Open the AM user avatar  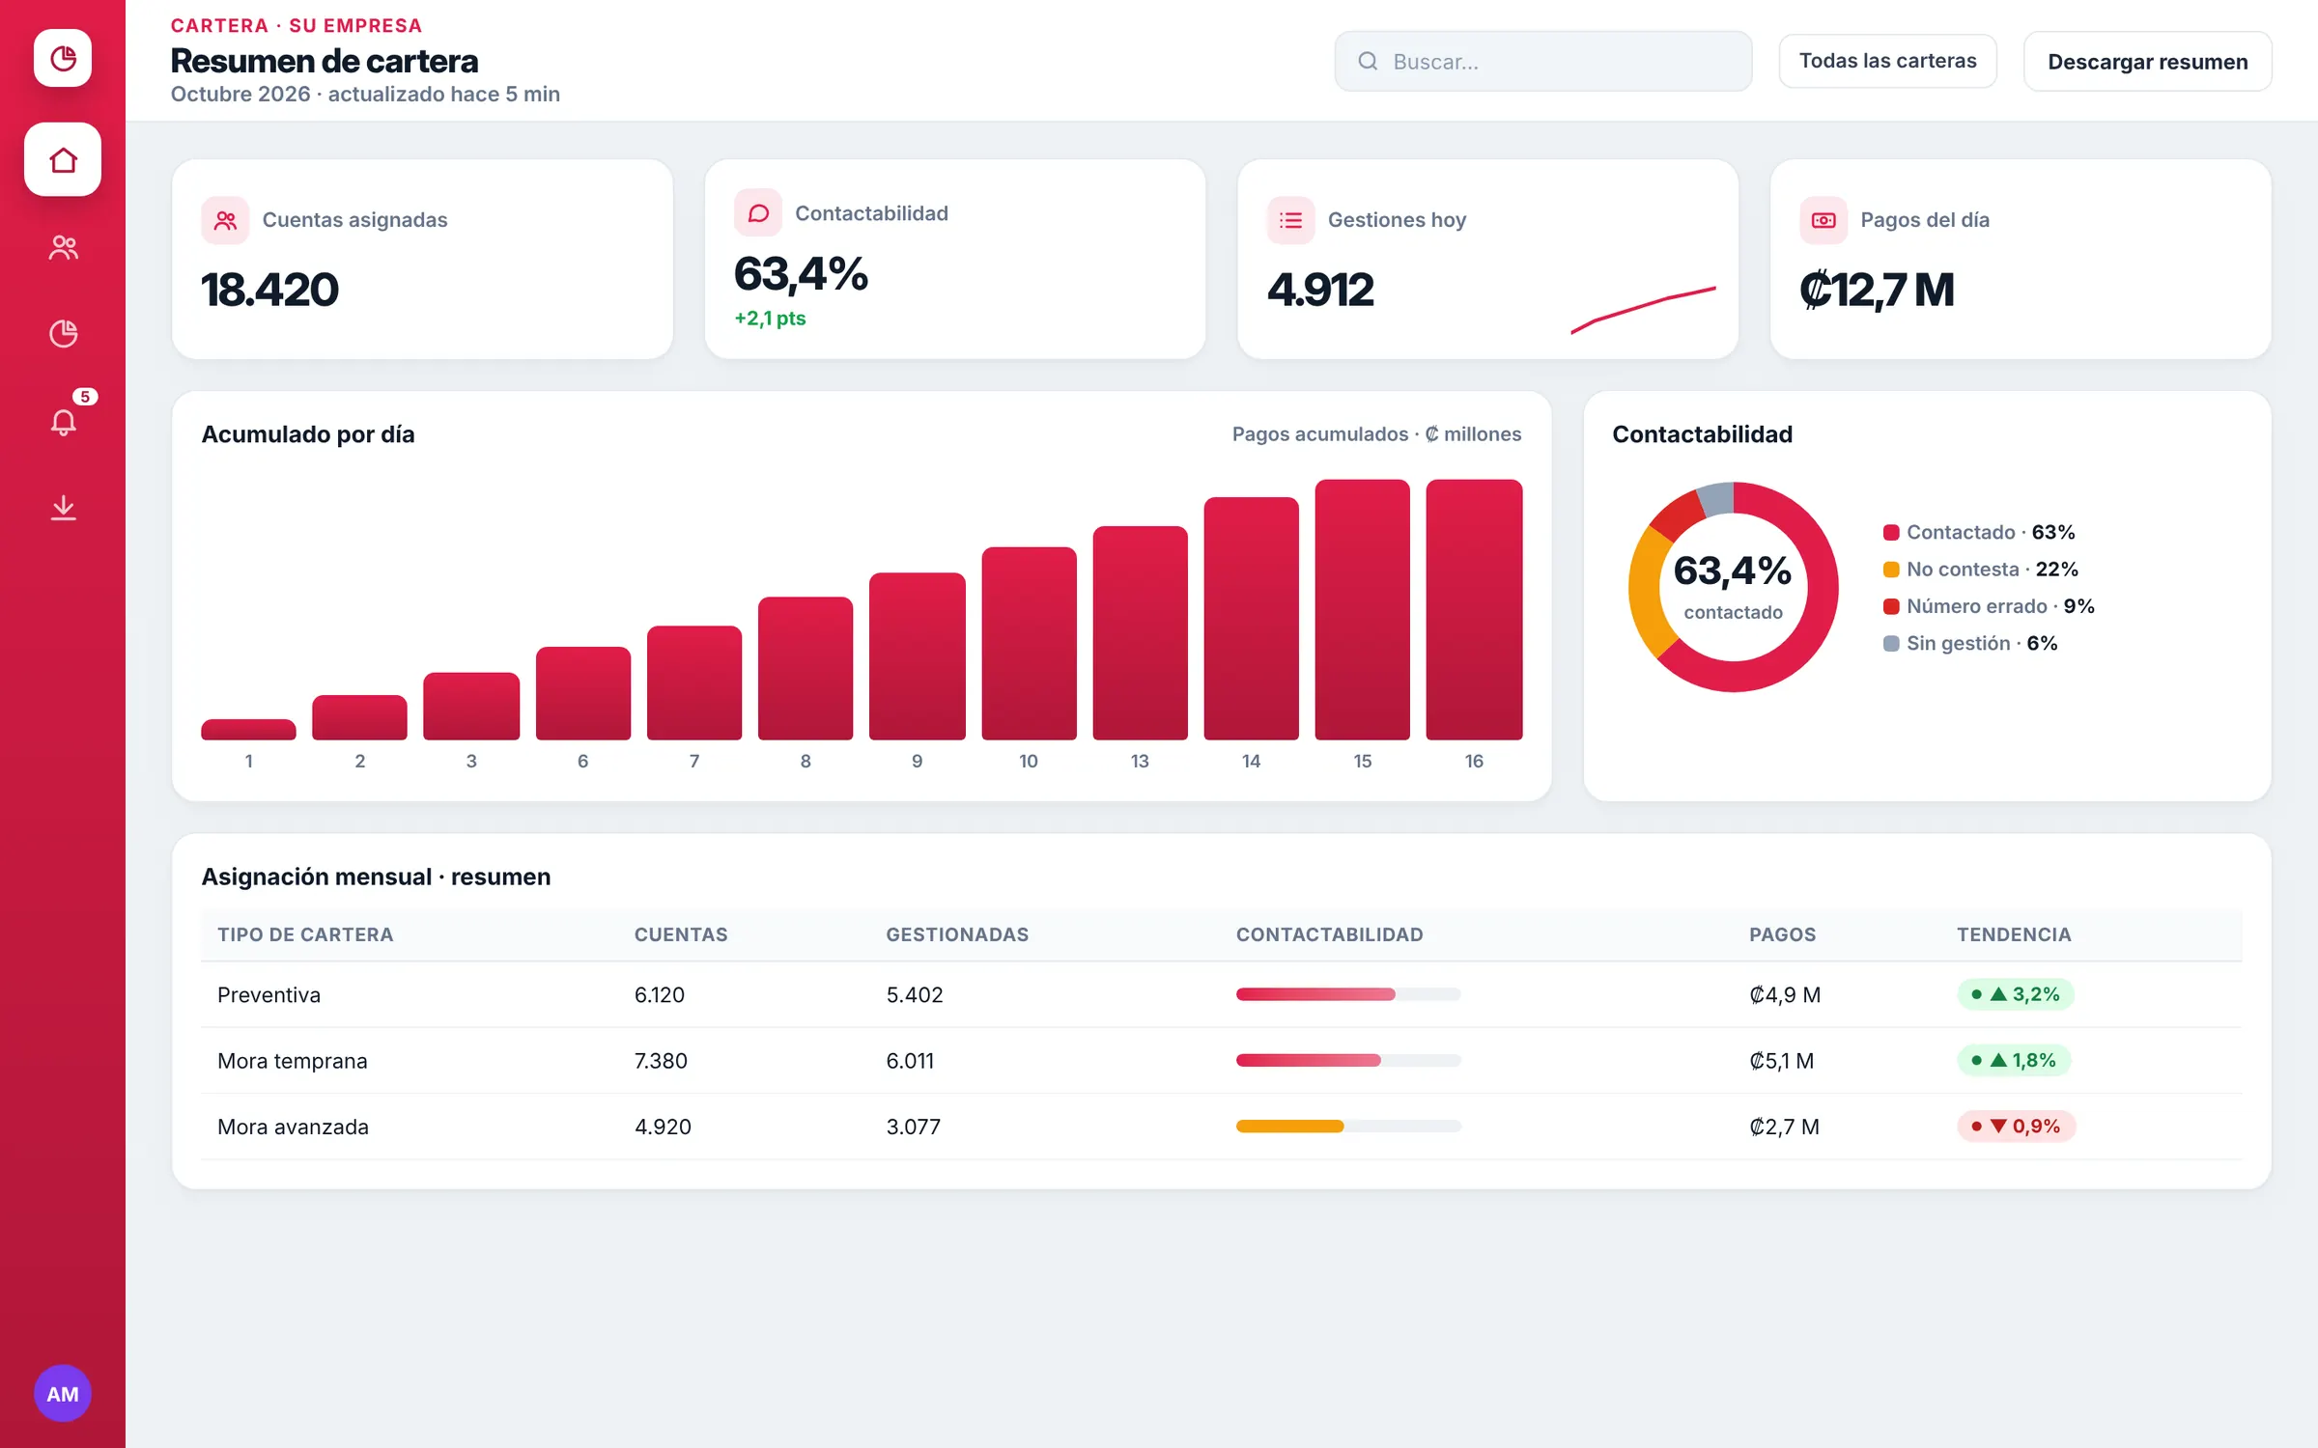click(x=63, y=1393)
